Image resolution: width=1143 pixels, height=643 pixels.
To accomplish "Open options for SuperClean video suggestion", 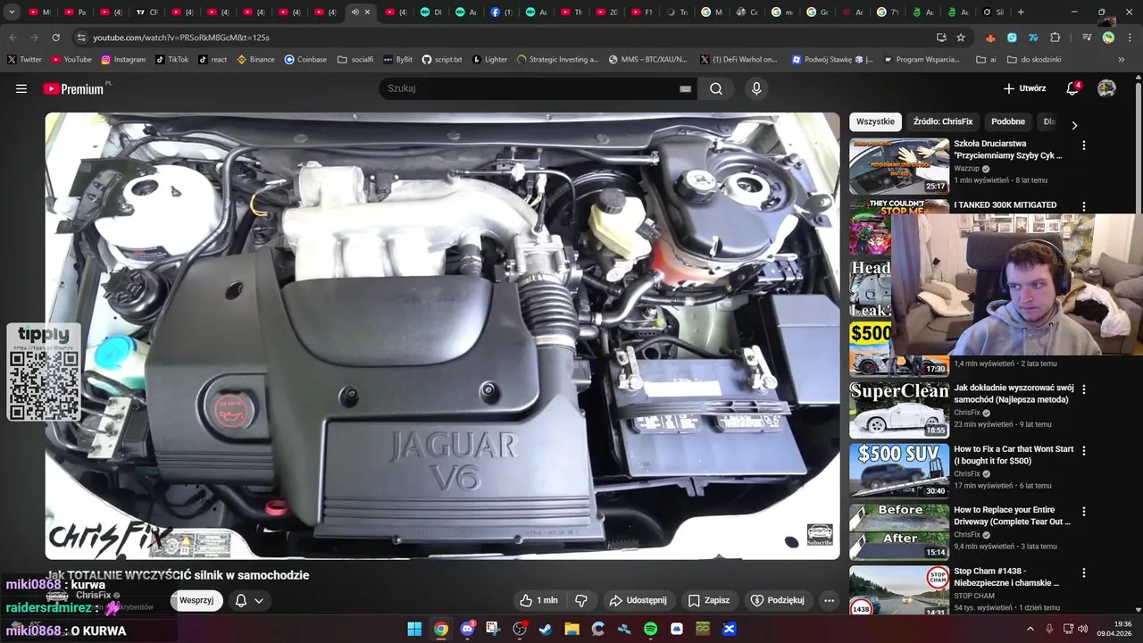I will click(x=1084, y=389).
